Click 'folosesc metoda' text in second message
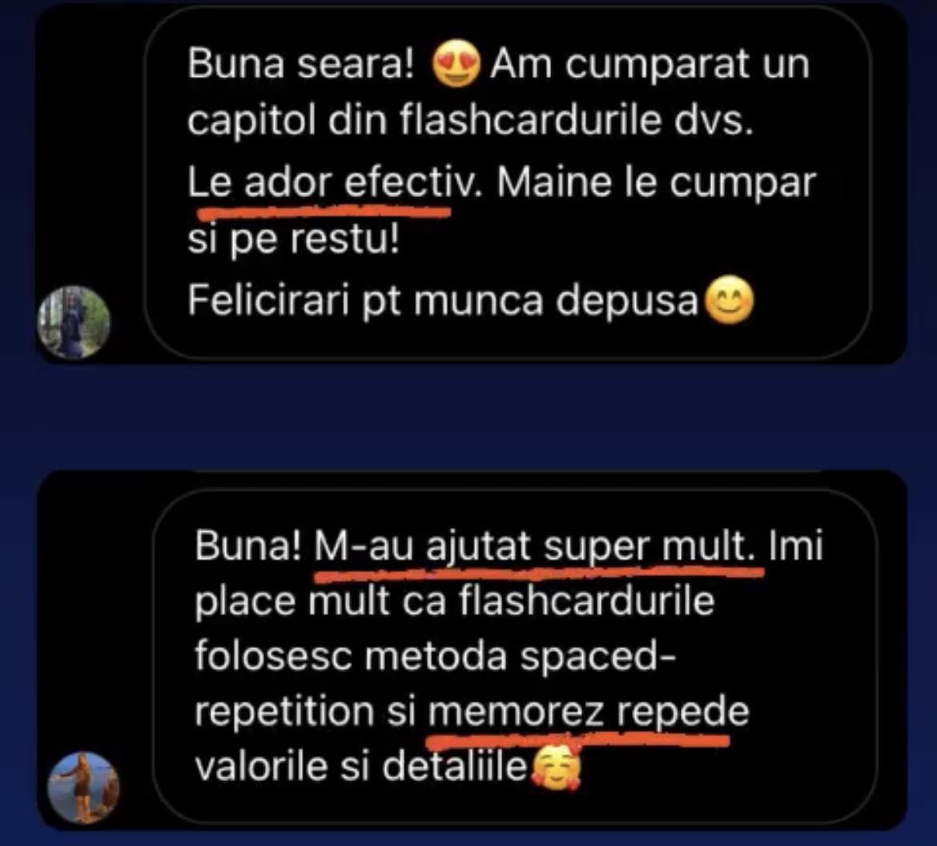Image resolution: width=937 pixels, height=846 pixels. click(x=351, y=656)
